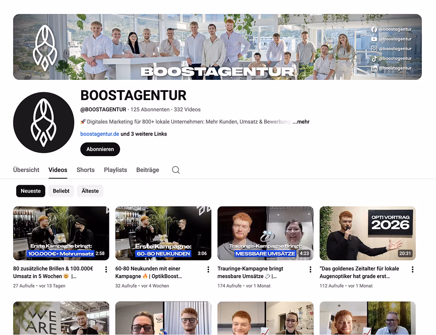Select the Videos tab
Screen dimensions: 436x335
pyautogui.click(x=58, y=170)
